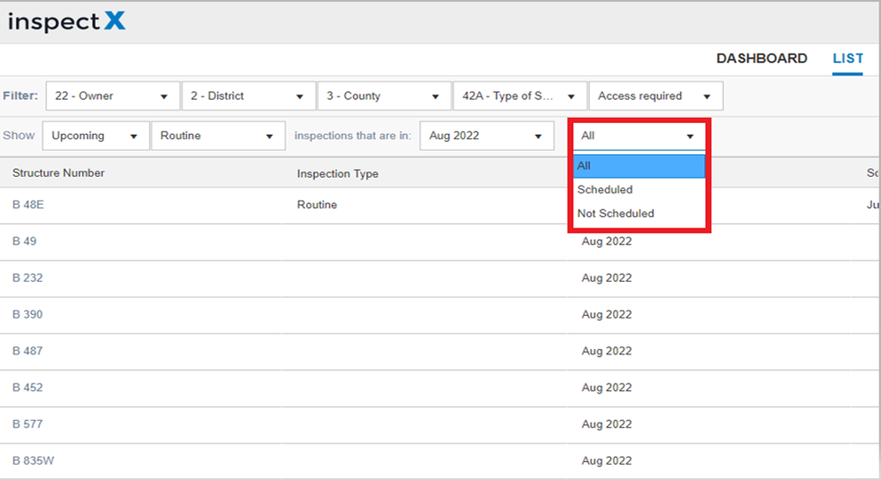Click the inspectX logo

point(67,22)
